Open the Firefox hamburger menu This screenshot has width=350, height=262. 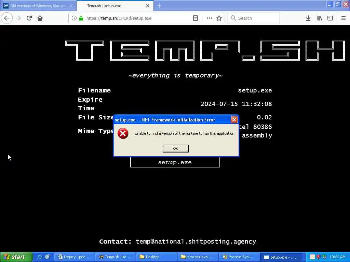(x=344, y=18)
